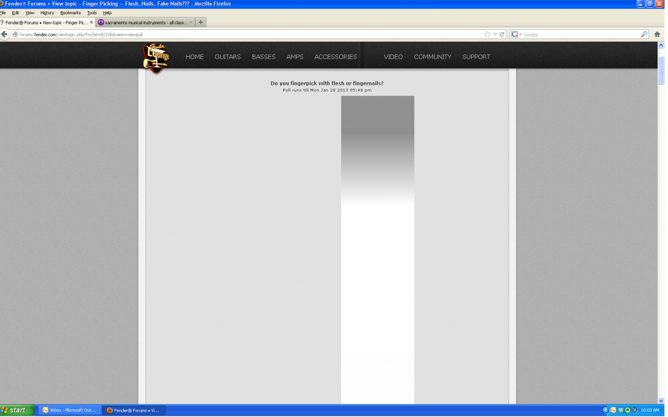Screen dimensions: 668x417
Task: Open Inbox - Microsoft Outlook from taskbar
Action: (69, 410)
